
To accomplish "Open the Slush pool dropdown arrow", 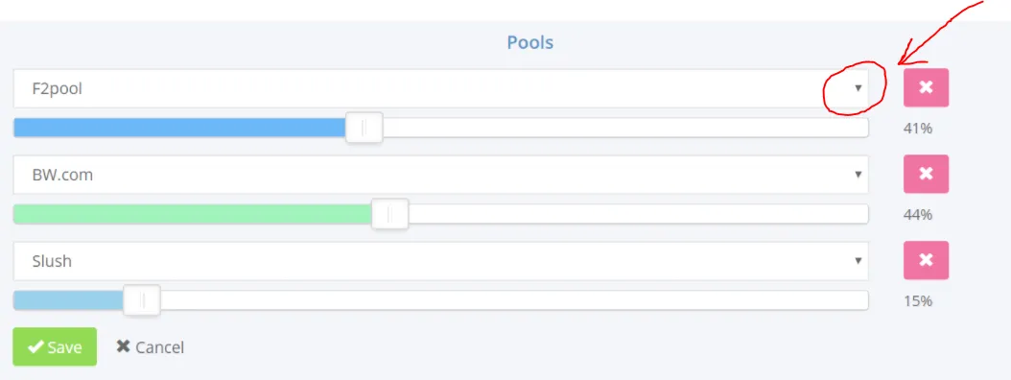I will click(858, 261).
